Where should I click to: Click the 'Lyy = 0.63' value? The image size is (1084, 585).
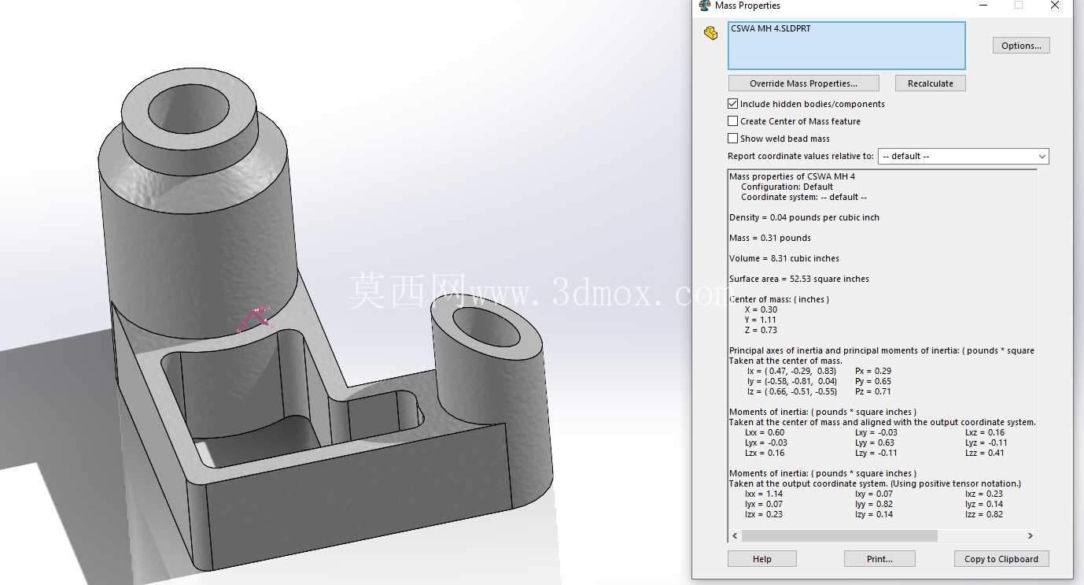874,442
